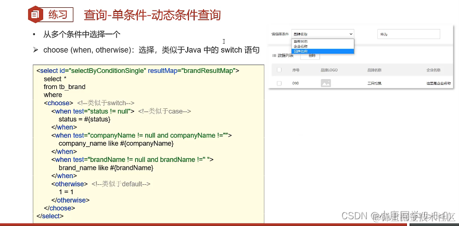Screen dimensions: 459x226
Task: Seek on the red video progress bar at bottom
Action: coord(203,224)
